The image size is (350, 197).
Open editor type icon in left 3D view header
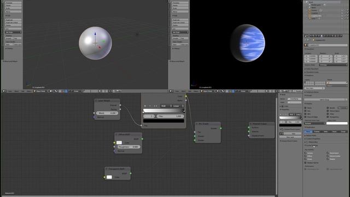(x=4, y=91)
